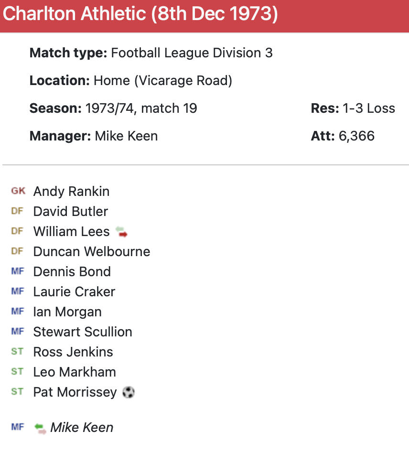Viewport: 409px width, 453px height.
Task: Click the ST badge beside Leo Markham
Action: (x=17, y=372)
